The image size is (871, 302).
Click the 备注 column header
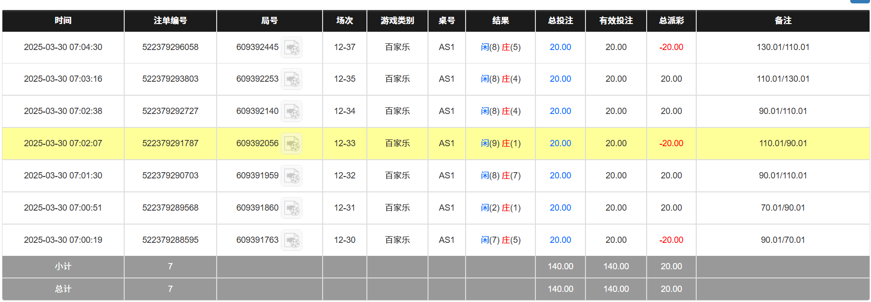783,21
